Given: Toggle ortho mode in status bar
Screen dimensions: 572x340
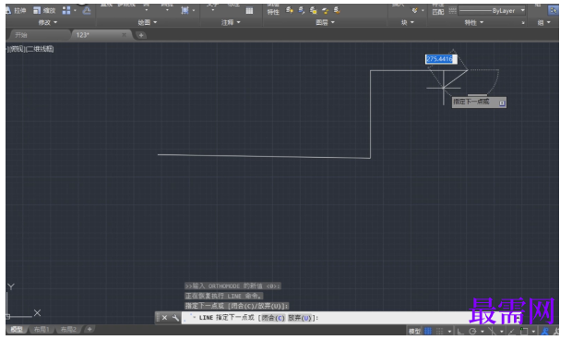Looking at the screenshot, I should click(x=460, y=332).
